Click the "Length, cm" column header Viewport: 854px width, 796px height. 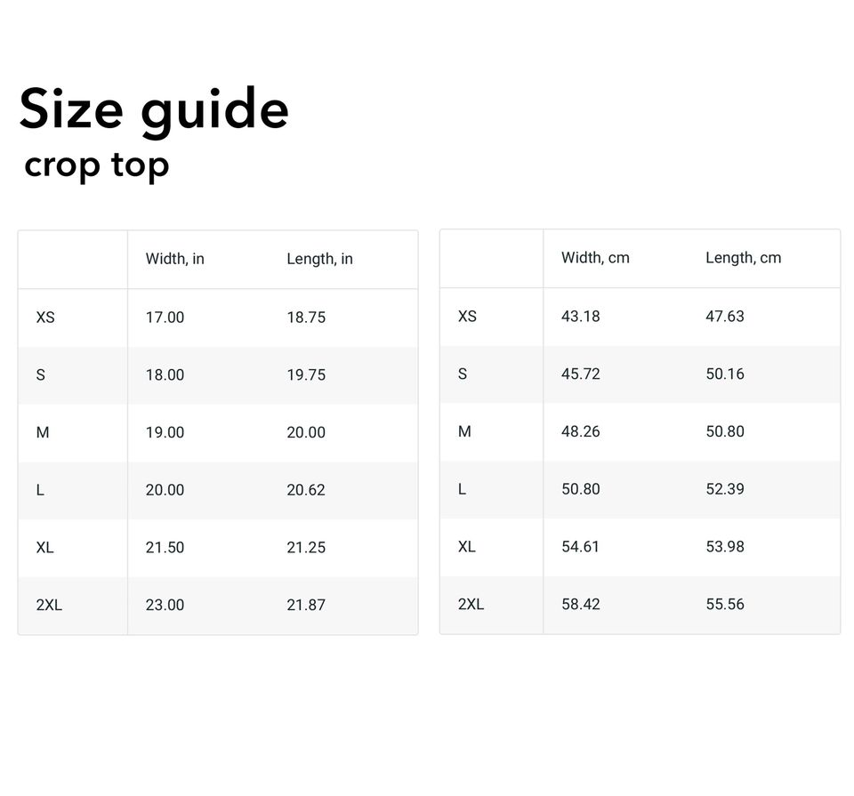click(743, 258)
